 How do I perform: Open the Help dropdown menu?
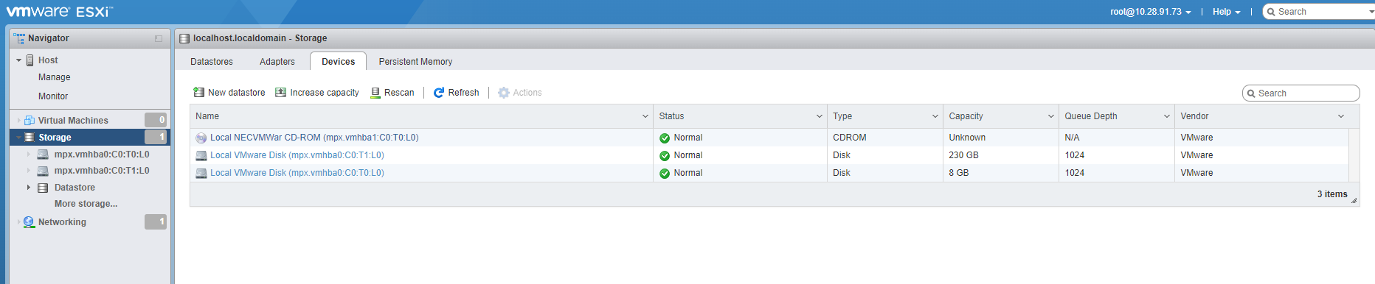[x=1227, y=12]
